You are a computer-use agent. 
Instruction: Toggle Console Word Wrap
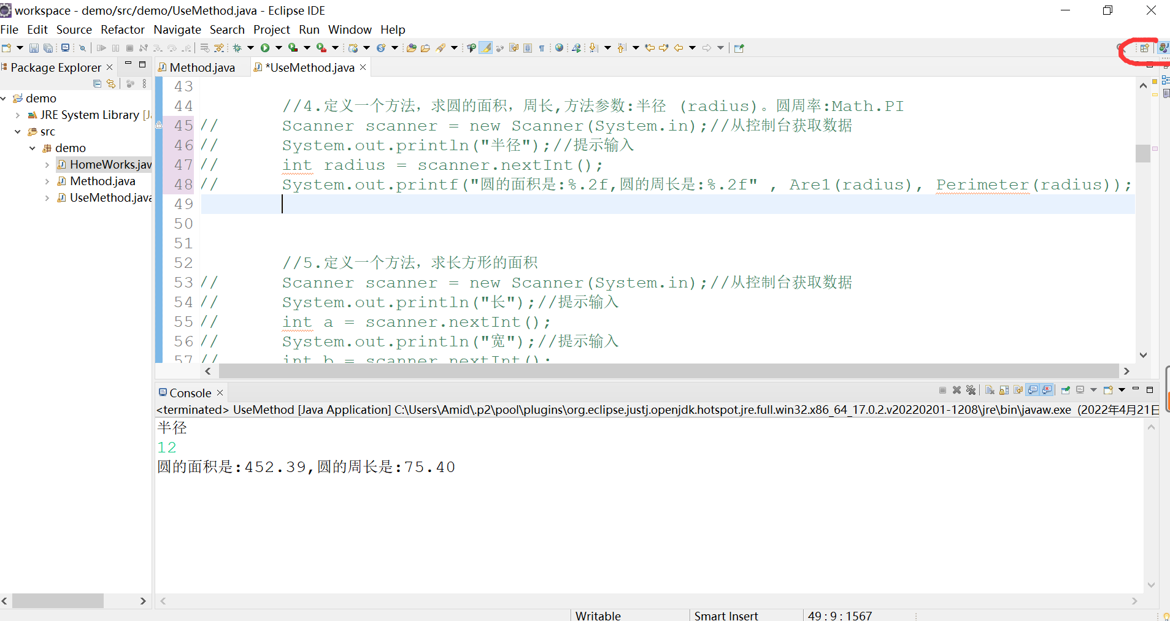tap(1018, 390)
